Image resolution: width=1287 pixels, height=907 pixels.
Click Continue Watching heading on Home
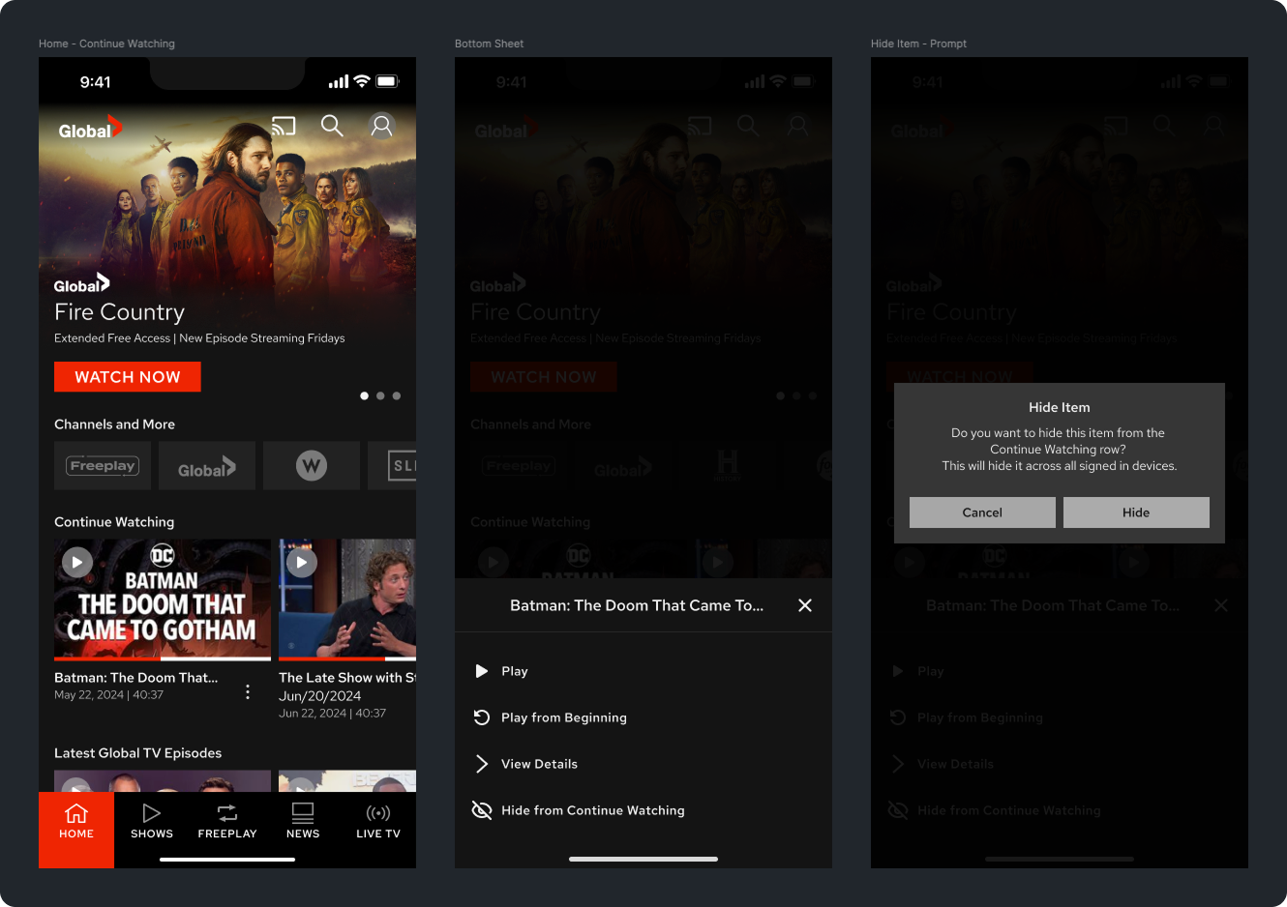(x=114, y=522)
